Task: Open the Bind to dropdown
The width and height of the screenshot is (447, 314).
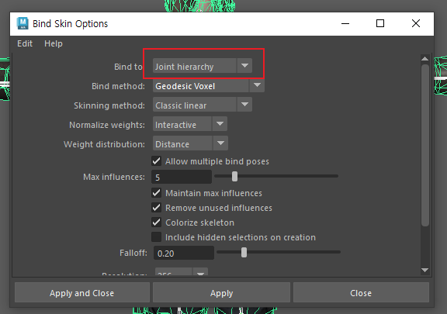Action: (x=203, y=66)
